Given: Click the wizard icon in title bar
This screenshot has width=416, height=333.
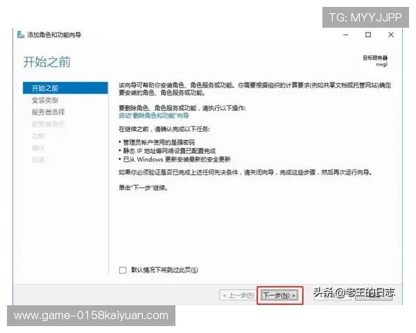Looking at the screenshot, I should click(21, 35).
